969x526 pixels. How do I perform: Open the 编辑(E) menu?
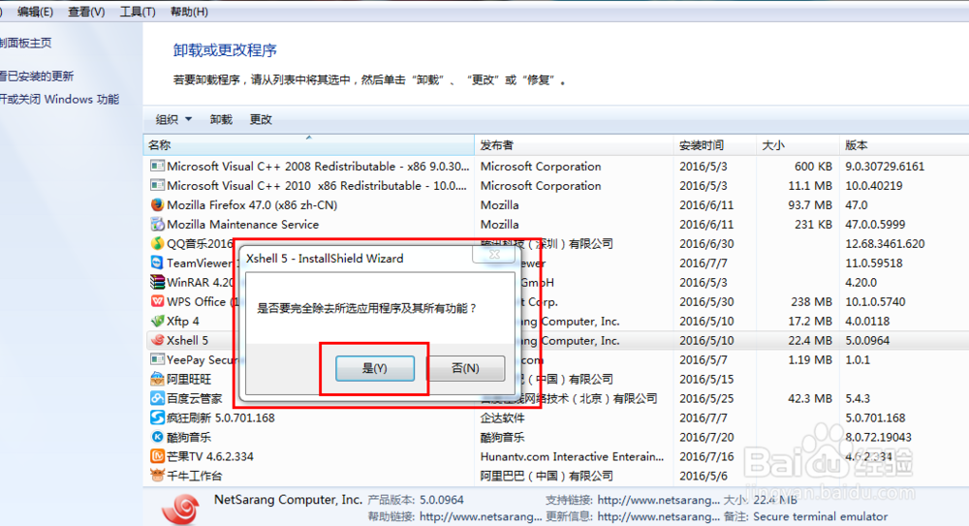click(x=35, y=12)
